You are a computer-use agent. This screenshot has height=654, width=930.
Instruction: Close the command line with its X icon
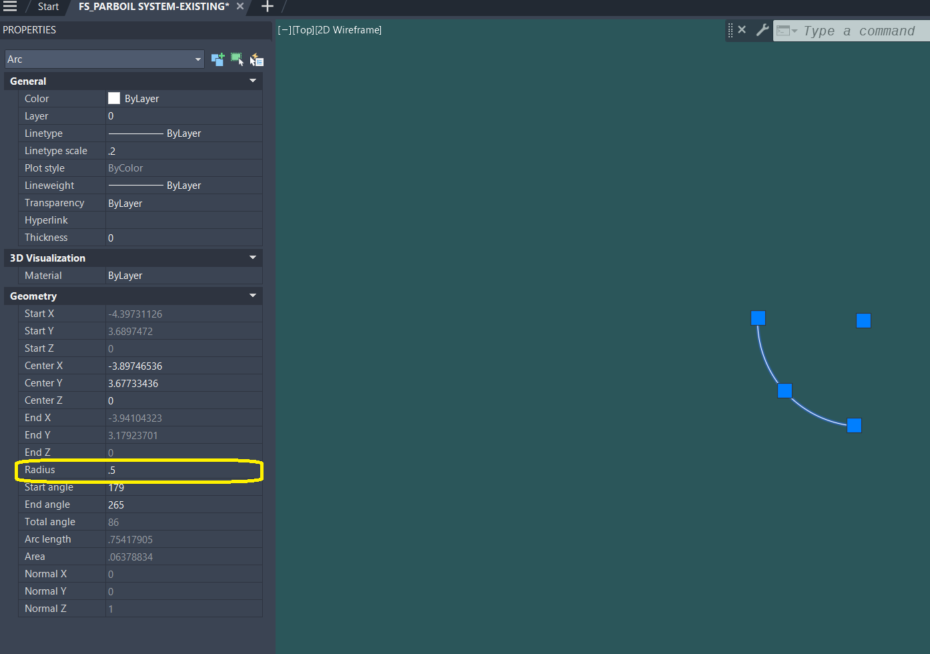point(742,29)
